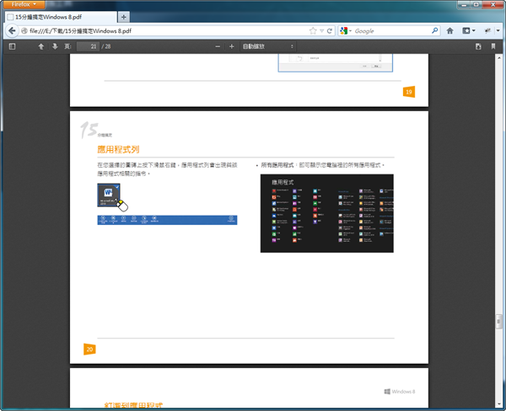The image size is (506, 411).
Task: Click the 應用程式列 heading
Action: click(118, 150)
